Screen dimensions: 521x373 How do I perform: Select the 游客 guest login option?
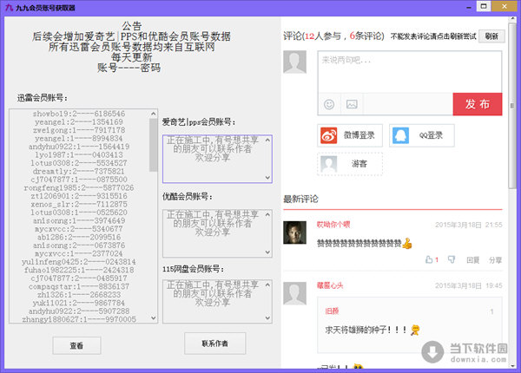pyautogui.click(x=350, y=164)
